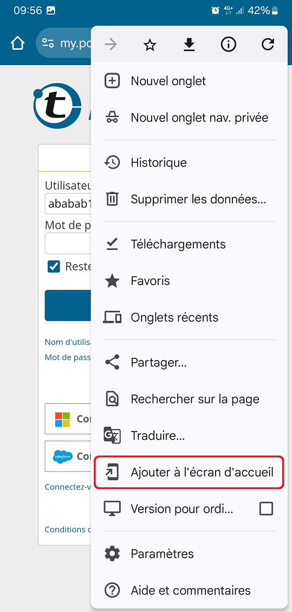Image resolution: width=292 pixels, height=612 pixels.
Task: Tap the site settings icon in address bar
Action: (x=48, y=43)
